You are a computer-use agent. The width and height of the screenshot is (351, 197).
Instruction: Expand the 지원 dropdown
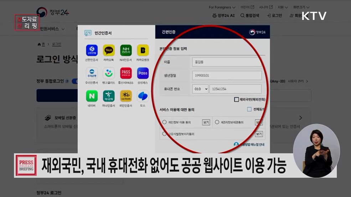pyautogui.click(x=283, y=7)
